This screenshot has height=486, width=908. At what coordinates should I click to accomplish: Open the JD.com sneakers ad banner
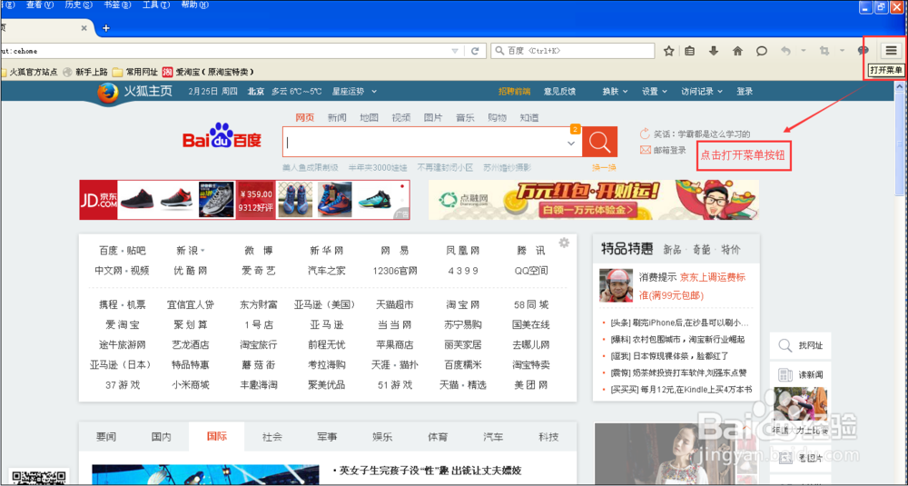point(244,200)
